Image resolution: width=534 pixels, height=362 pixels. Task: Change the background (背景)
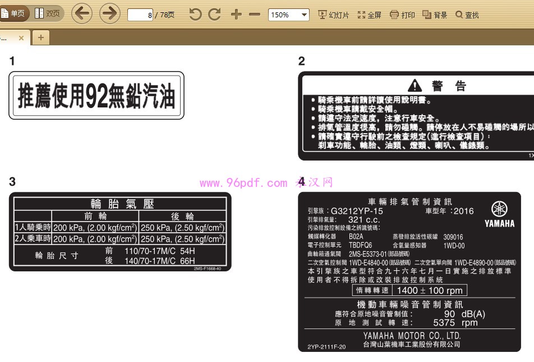point(435,15)
